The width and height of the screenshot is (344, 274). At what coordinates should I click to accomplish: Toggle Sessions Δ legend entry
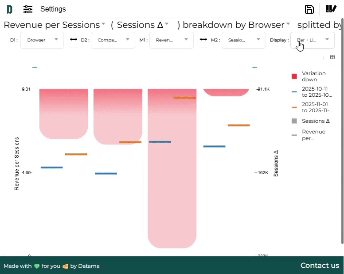tap(315, 121)
